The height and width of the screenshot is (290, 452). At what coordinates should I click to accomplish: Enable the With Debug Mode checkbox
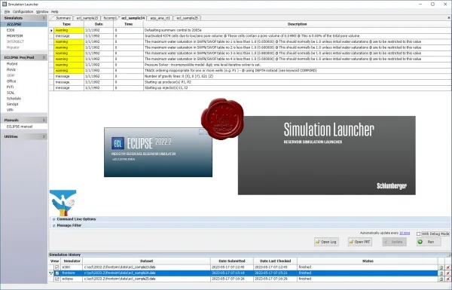click(418, 234)
